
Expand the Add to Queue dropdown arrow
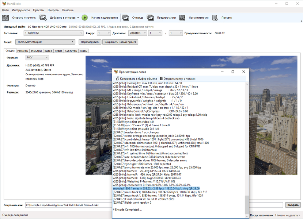pyautogui.click(x=78, y=18)
